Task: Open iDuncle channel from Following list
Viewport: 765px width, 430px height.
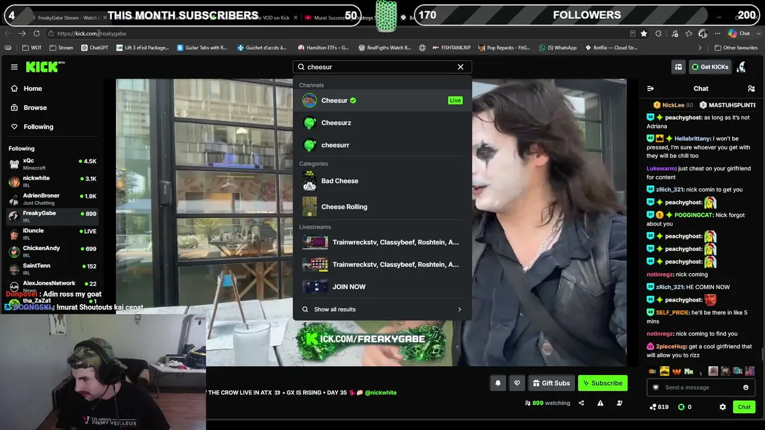Action: [53, 234]
